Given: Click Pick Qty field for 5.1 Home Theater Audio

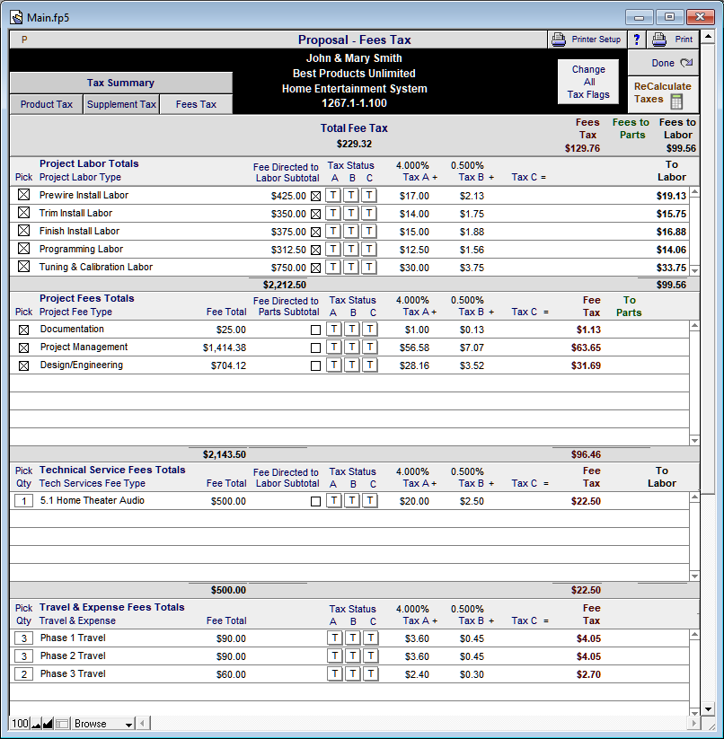Looking at the screenshot, I should pyautogui.click(x=23, y=501).
